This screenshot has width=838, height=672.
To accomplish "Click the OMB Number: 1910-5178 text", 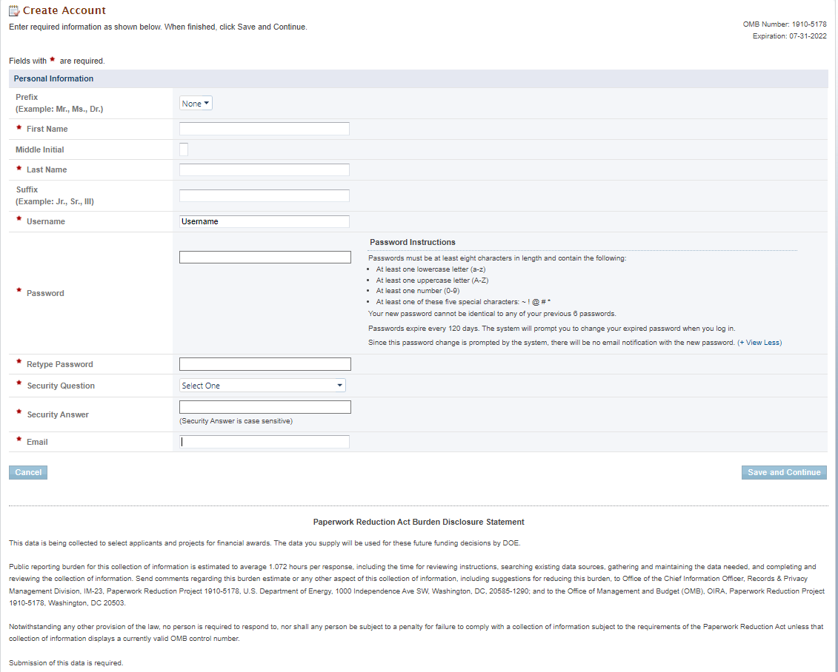I will 785,24.
